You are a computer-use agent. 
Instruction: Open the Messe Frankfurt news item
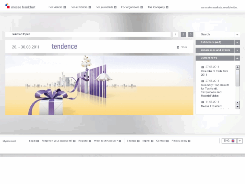click(x=211, y=106)
